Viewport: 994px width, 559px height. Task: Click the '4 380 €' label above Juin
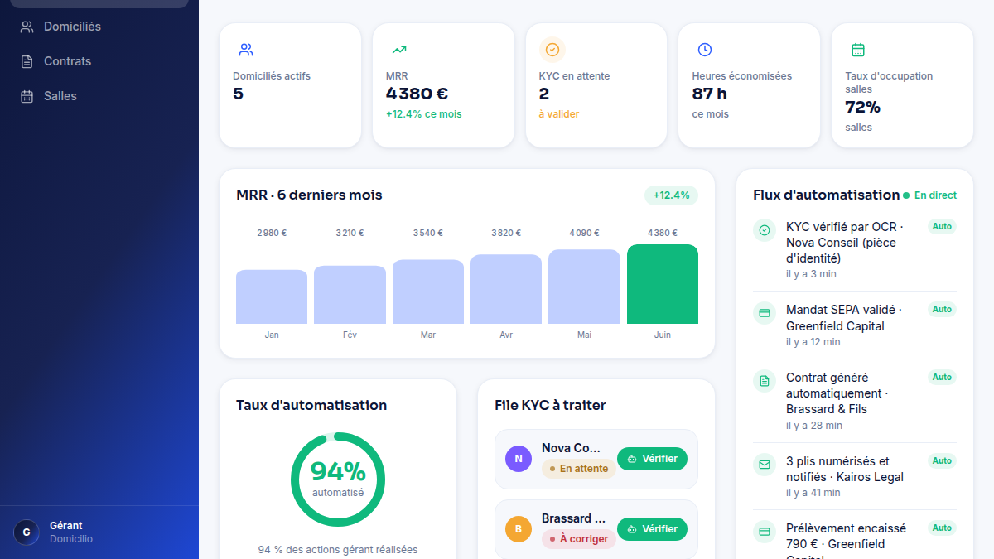tap(663, 233)
